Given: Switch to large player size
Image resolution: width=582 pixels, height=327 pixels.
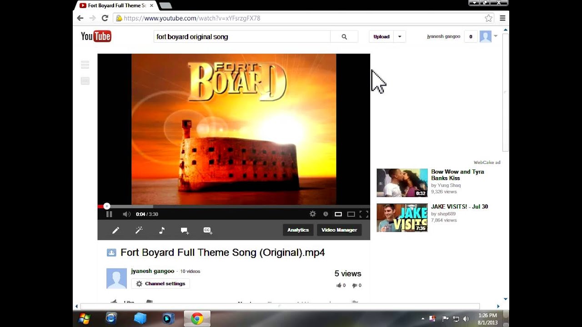Looking at the screenshot, I should point(351,214).
